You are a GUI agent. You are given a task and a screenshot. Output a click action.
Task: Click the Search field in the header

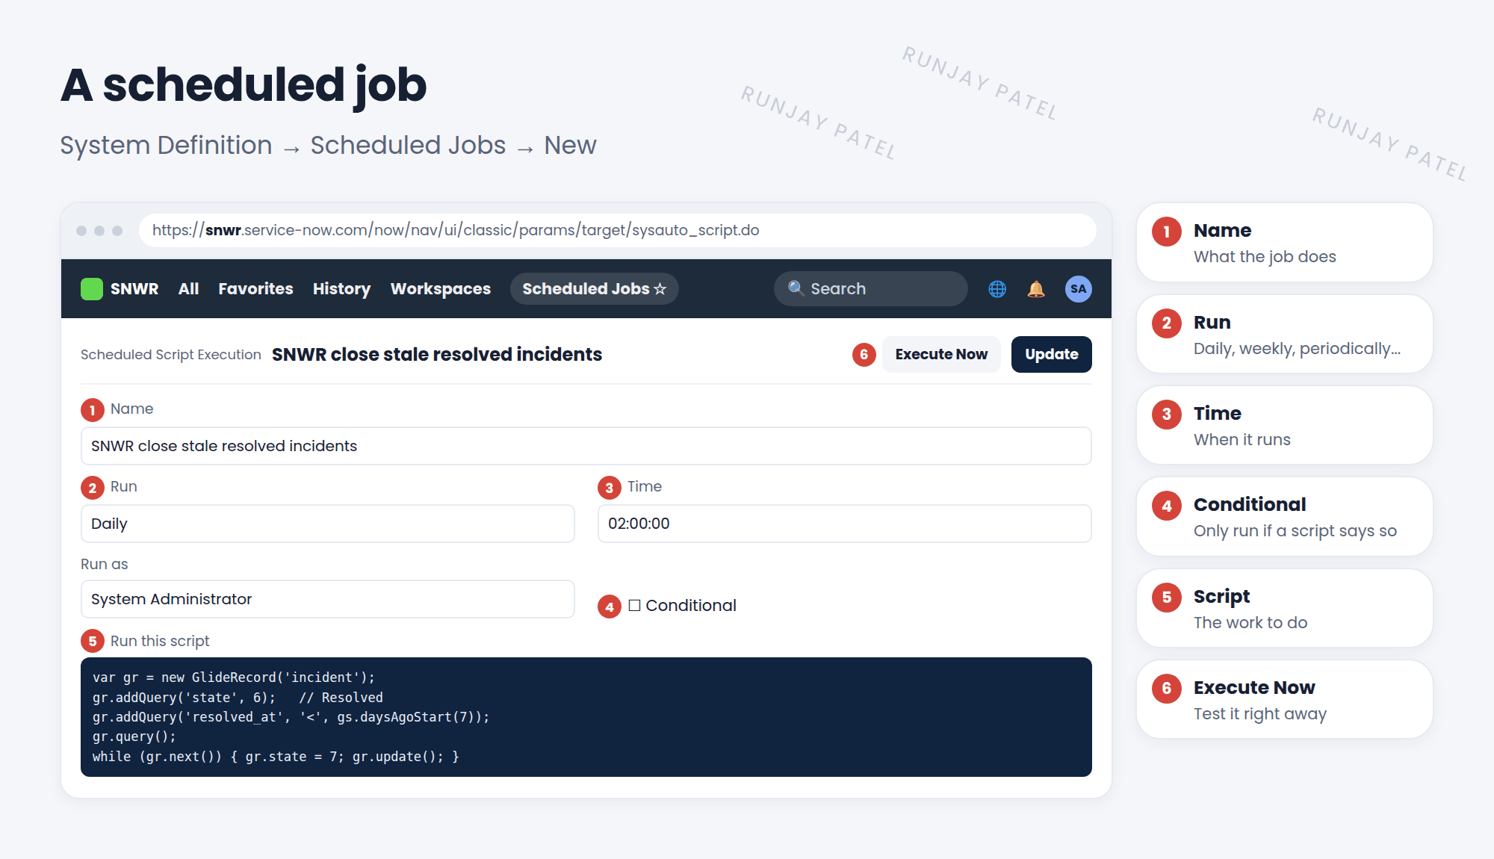pos(870,288)
